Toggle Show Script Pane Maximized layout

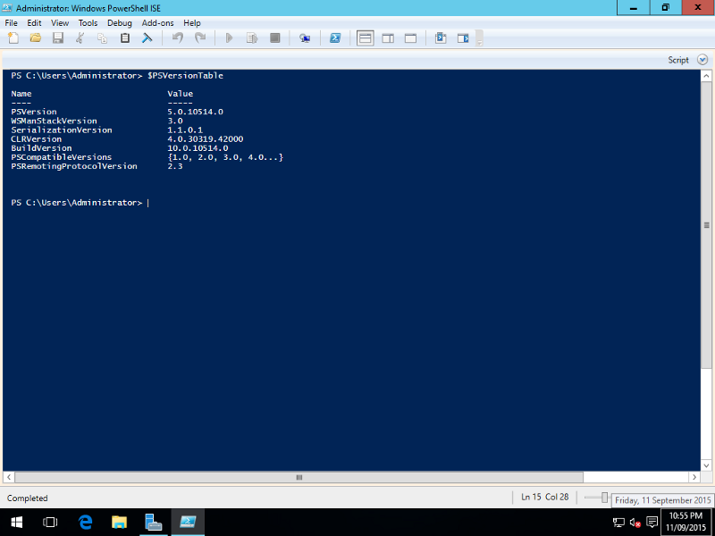pos(408,38)
